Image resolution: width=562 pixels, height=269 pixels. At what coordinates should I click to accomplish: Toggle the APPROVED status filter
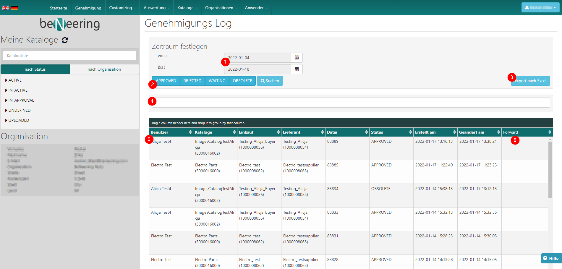(166, 81)
